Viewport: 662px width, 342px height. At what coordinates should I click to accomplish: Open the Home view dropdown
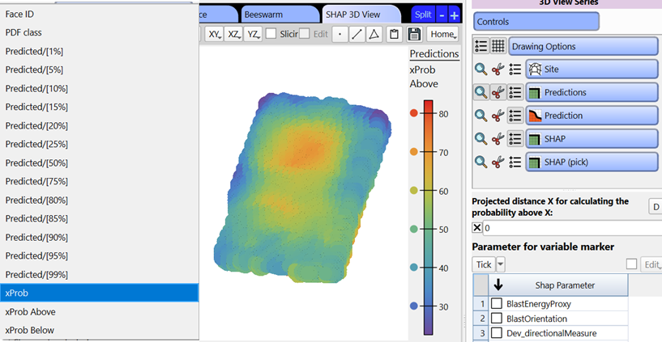pyautogui.click(x=443, y=34)
